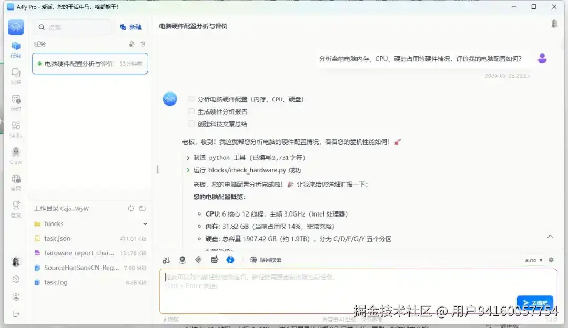Click the AI assistant avatar in chat

pyautogui.click(x=169, y=99)
